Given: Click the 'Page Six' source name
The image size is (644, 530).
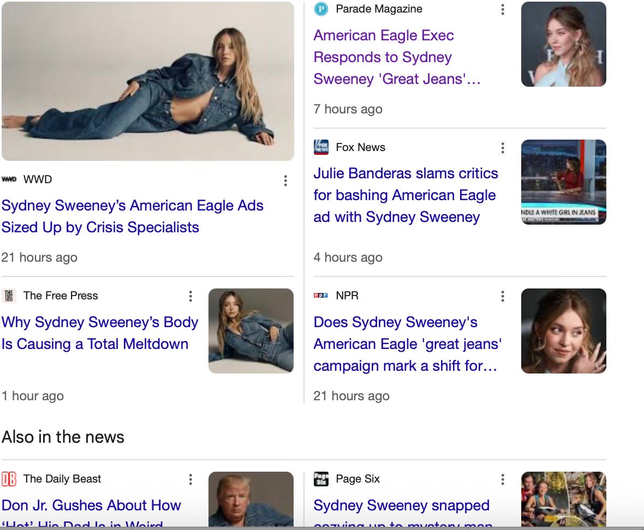Looking at the screenshot, I should point(357,479).
